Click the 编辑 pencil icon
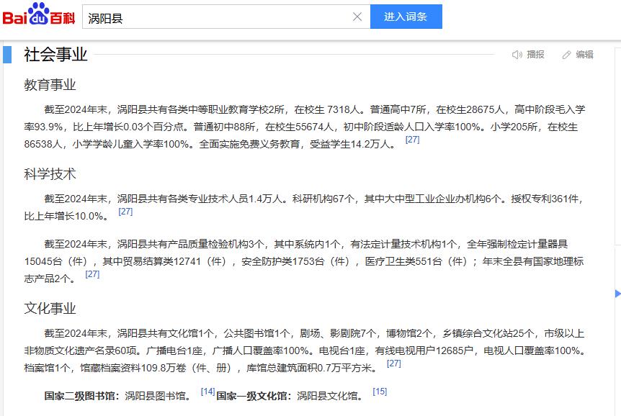 (566, 55)
